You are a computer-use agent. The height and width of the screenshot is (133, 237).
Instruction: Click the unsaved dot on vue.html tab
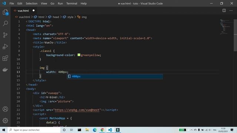click(34, 10)
